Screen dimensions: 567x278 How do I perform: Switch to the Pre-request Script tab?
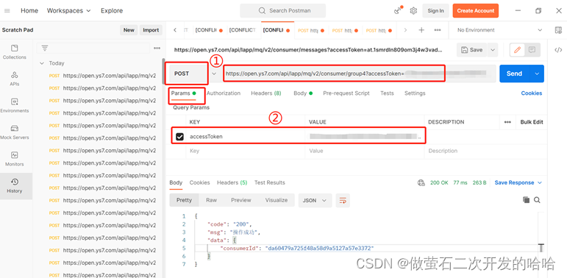(x=346, y=93)
